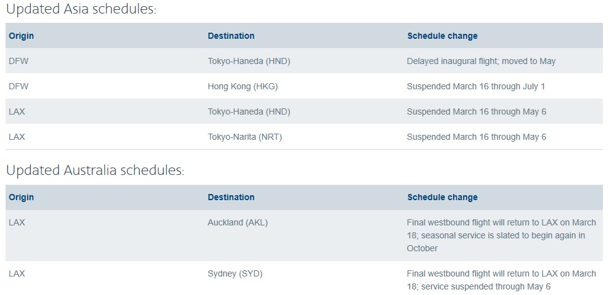The image size is (609, 295).
Task: Select the Hong Kong (HKG) destination cell
Action: click(x=243, y=86)
